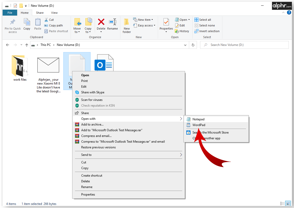Click the red Delete icon
This screenshot has width=294, height=208.
point(101,22)
